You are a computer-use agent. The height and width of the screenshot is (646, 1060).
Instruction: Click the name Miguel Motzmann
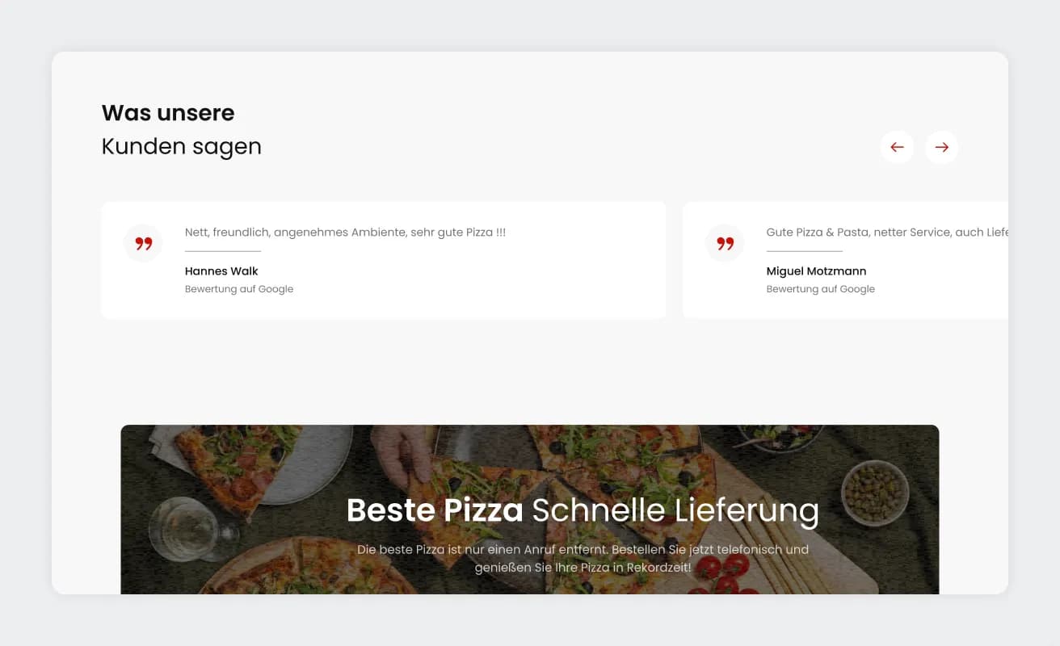pos(816,271)
